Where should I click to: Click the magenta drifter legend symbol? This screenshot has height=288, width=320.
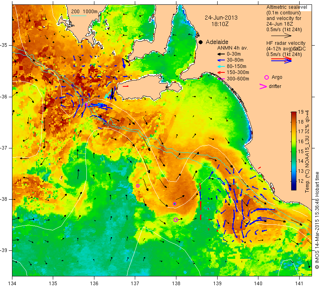[263, 86]
